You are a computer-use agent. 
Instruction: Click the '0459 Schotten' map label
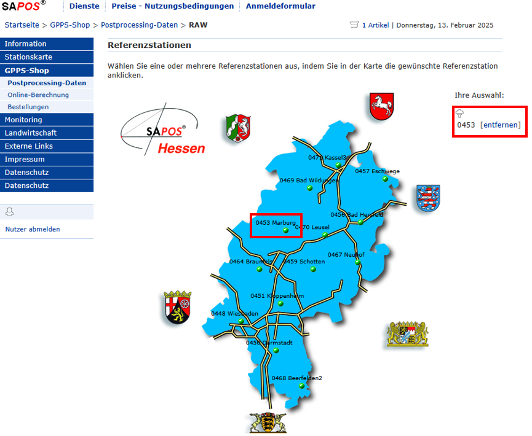304,262
